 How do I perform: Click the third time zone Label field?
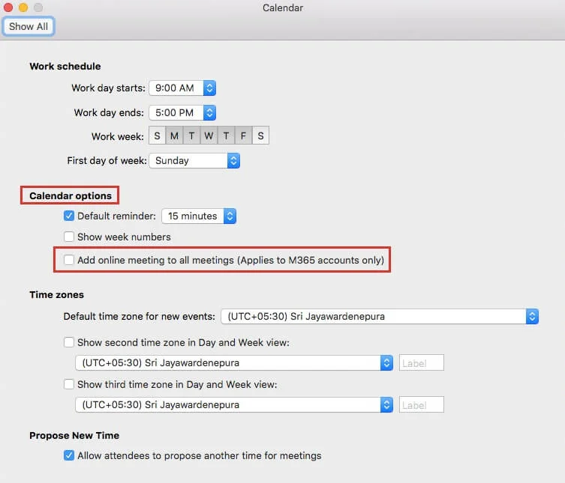421,405
